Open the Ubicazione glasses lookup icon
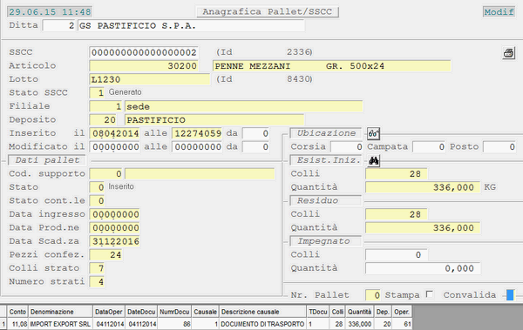The height and width of the screenshot is (330, 523). coord(373,133)
